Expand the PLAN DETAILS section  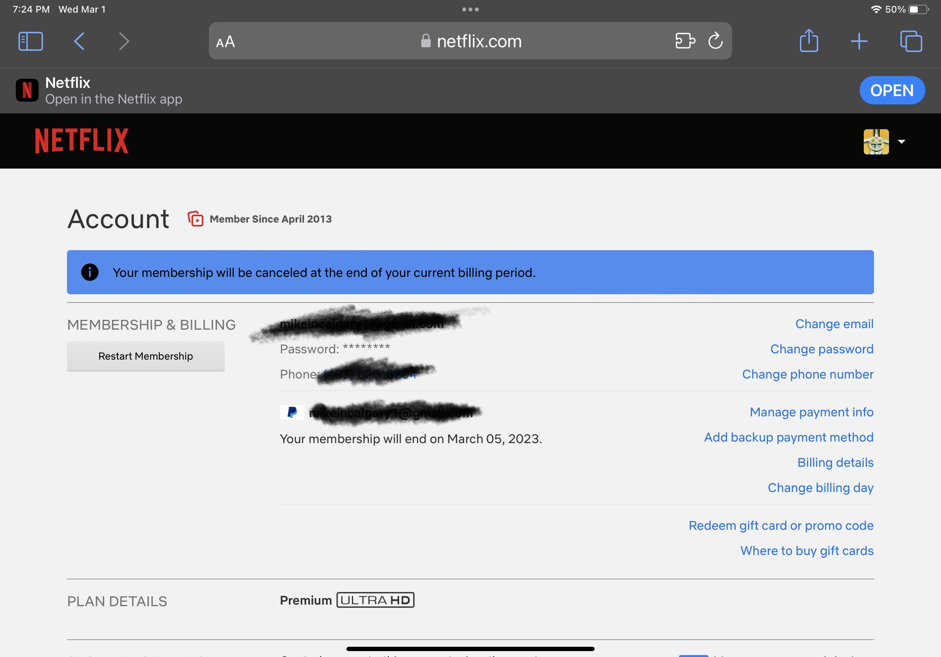117,601
